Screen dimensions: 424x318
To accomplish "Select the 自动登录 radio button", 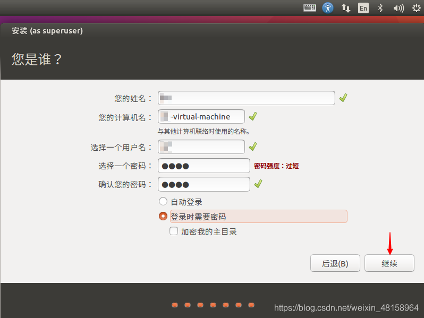I will (x=163, y=201).
